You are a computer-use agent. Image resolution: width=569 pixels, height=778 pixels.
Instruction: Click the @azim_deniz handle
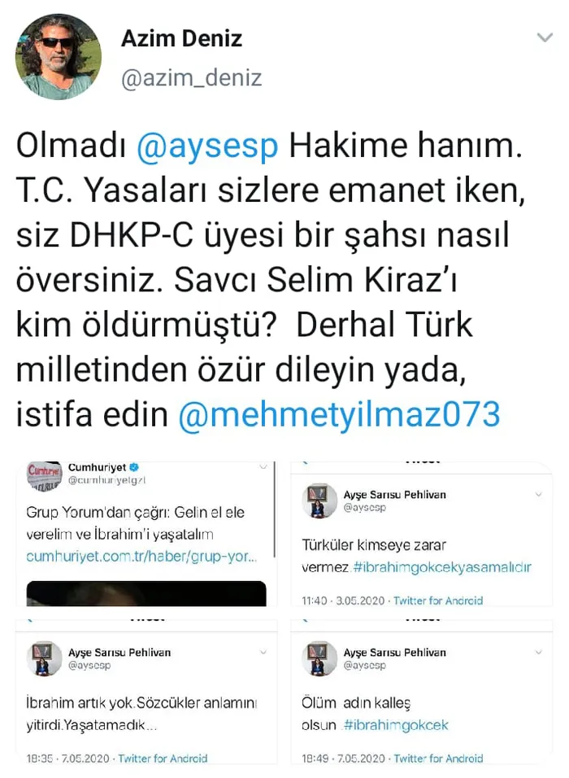pos(191,78)
